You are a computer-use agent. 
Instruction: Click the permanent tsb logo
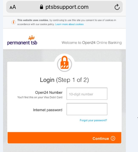point(22,40)
